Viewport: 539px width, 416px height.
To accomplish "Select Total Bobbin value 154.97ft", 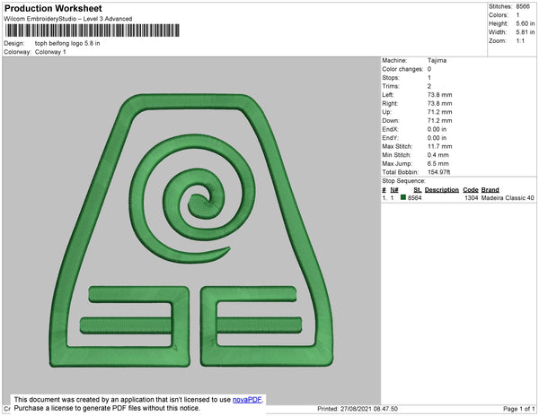I will [x=439, y=172].
